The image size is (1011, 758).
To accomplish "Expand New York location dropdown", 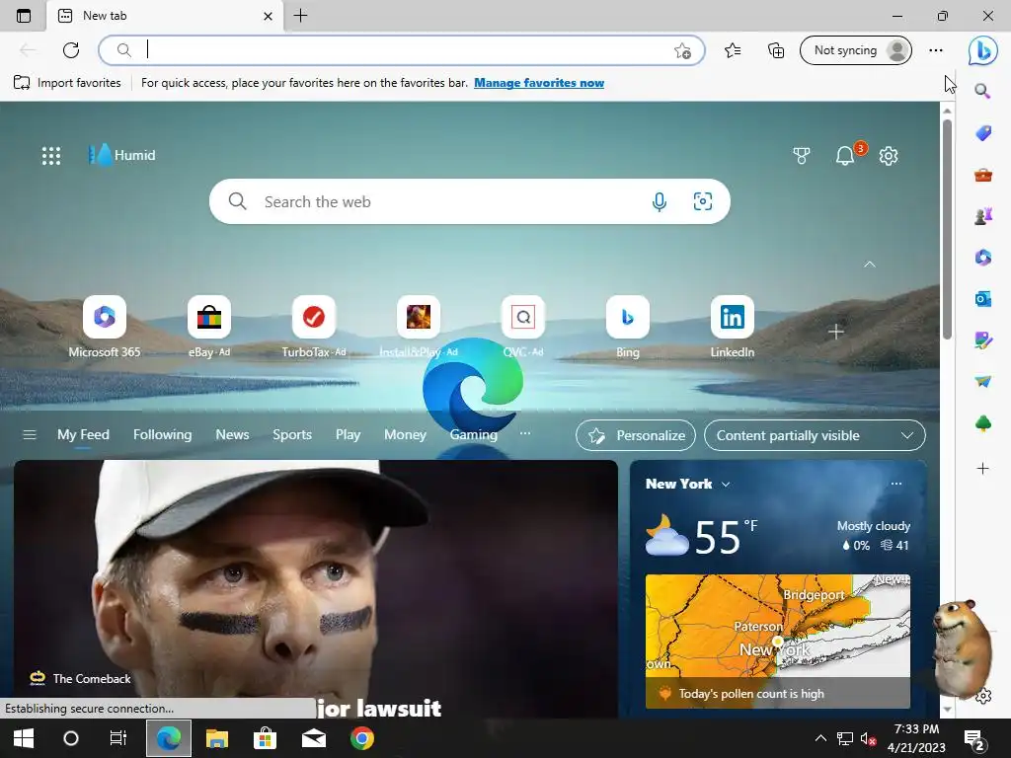I will [x=726, y=484].
